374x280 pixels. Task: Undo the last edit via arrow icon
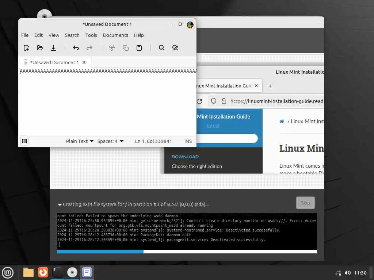click(76, 48)
